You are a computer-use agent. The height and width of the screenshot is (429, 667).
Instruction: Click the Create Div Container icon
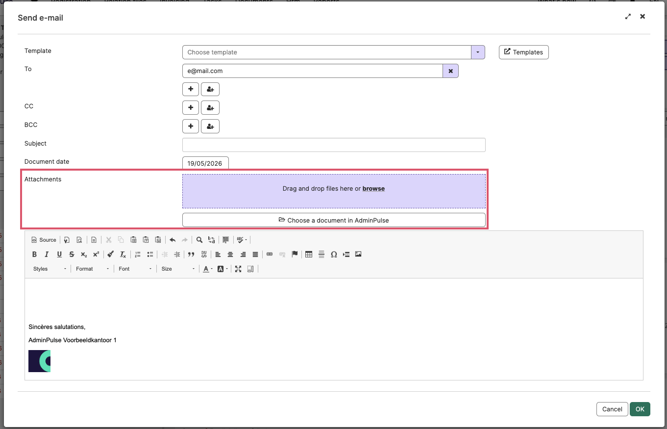click(203, 254)
